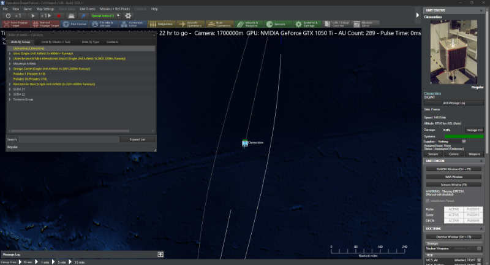Open the Map Settings menu
Image resolution: width=490 pixels, height=265 pixels.
(x=45, y=9)
